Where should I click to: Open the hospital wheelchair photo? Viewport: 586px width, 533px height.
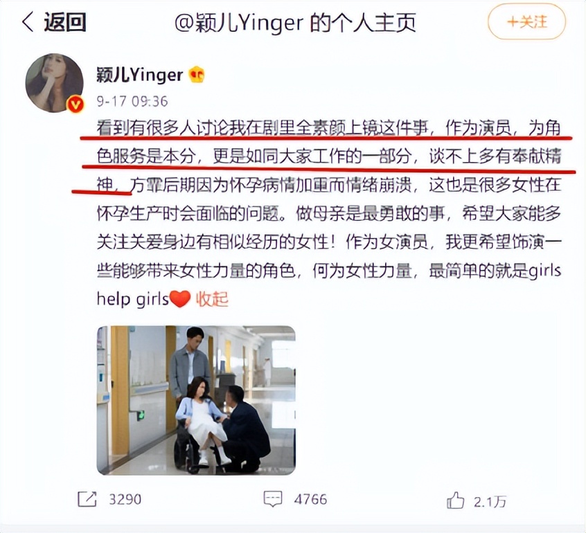[x=196, y=400]
